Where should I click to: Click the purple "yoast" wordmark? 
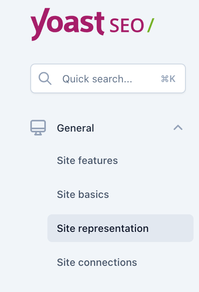(x=67, y=24)
